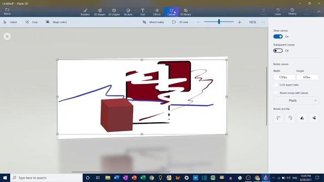This screenshot has height=182, width=324.
Task: Open Cortana from the taskbar
Action: pyautogui.click(x=88, y=177)
